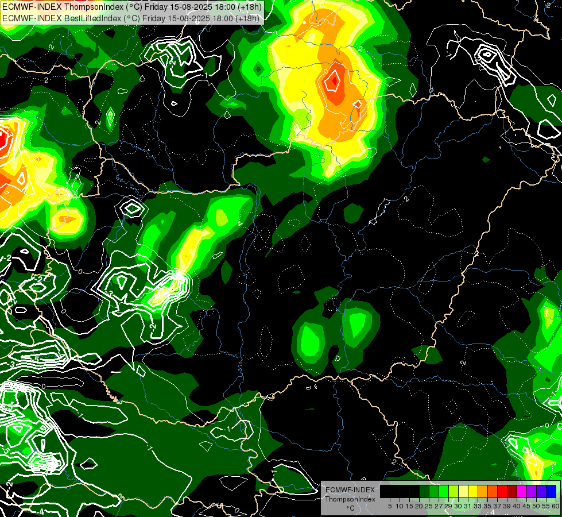Select the yellow-green 29–30 legend swatch
562x517 pixels.
(454, 491)
